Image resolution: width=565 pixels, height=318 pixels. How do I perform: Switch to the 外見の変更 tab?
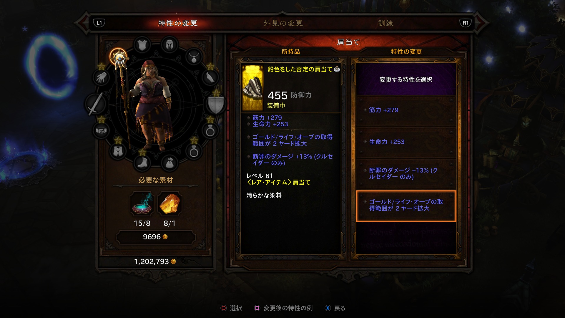coord(283,23)
